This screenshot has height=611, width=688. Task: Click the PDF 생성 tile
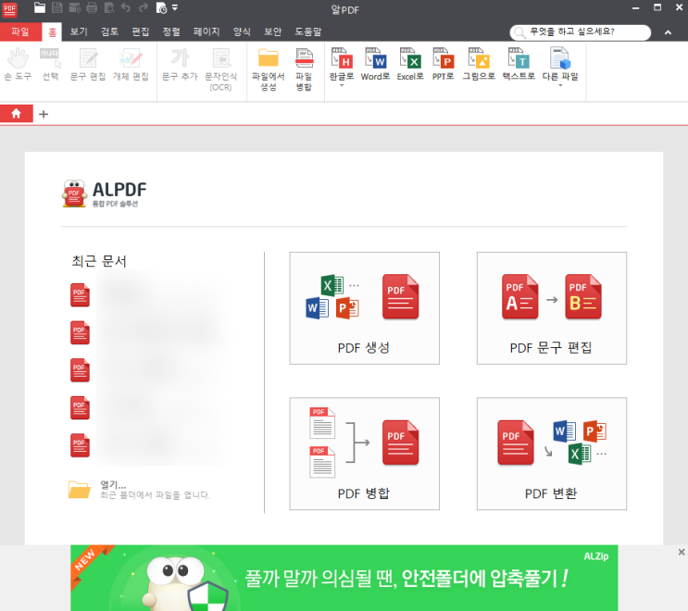364,307
